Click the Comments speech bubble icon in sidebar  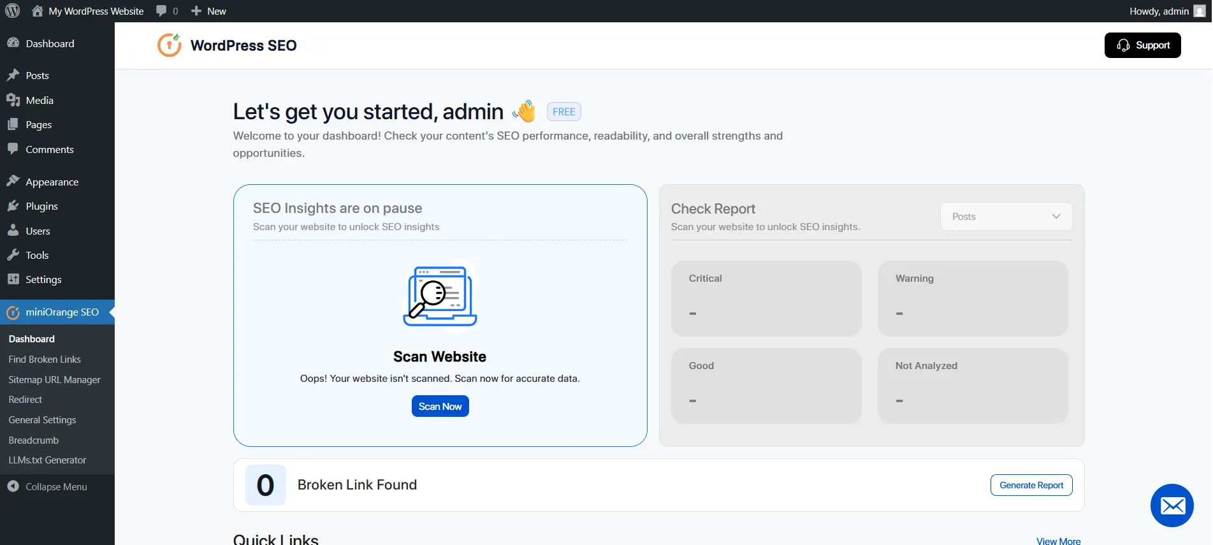tap(13, 149)
